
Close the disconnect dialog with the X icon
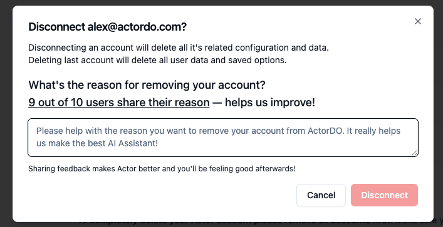pyautogui.click(x=418, y=21)
